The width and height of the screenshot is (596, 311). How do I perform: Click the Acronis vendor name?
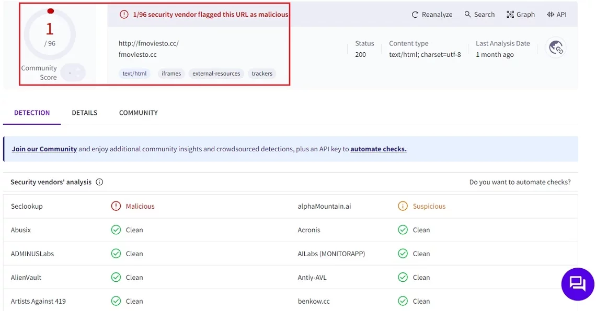(x=309, y=230)
